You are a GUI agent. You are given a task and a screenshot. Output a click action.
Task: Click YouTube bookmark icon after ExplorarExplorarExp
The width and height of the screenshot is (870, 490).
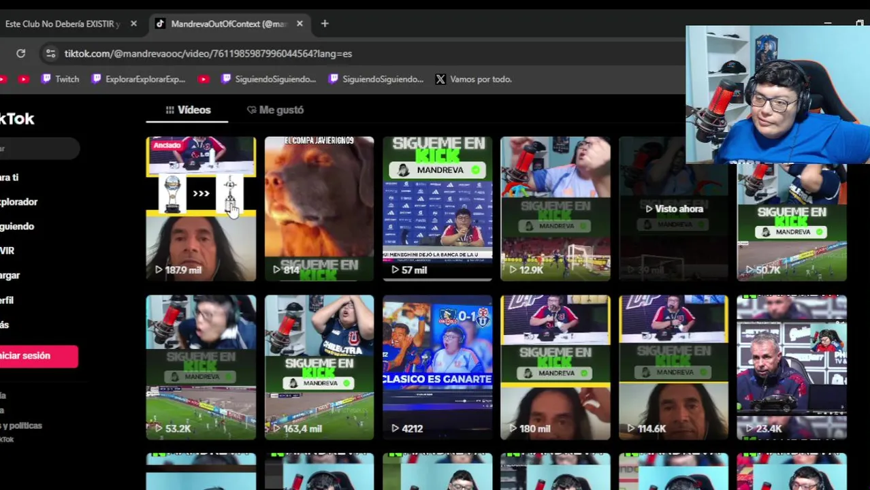click(x=203, y=79)
